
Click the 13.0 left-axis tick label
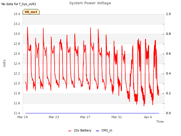point(17,34)
